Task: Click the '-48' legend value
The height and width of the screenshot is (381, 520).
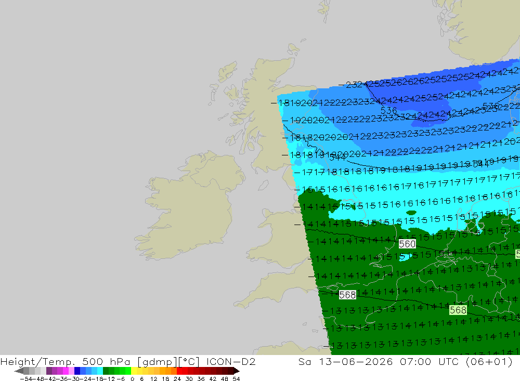Action: coord(38,379)
